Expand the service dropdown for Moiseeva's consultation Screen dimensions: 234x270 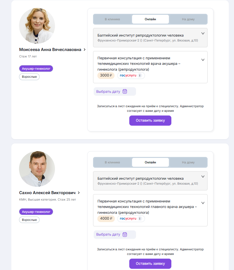[203, 60]
